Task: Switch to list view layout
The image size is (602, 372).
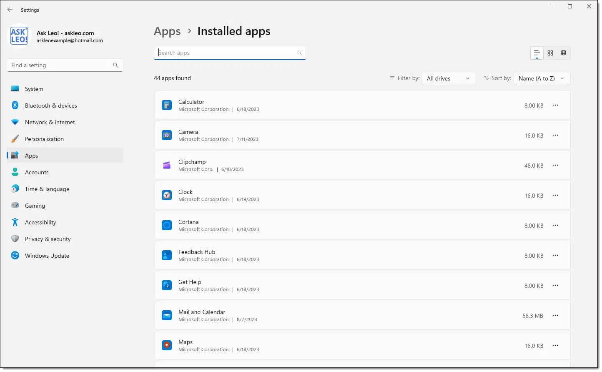Action: coord(537,53)
